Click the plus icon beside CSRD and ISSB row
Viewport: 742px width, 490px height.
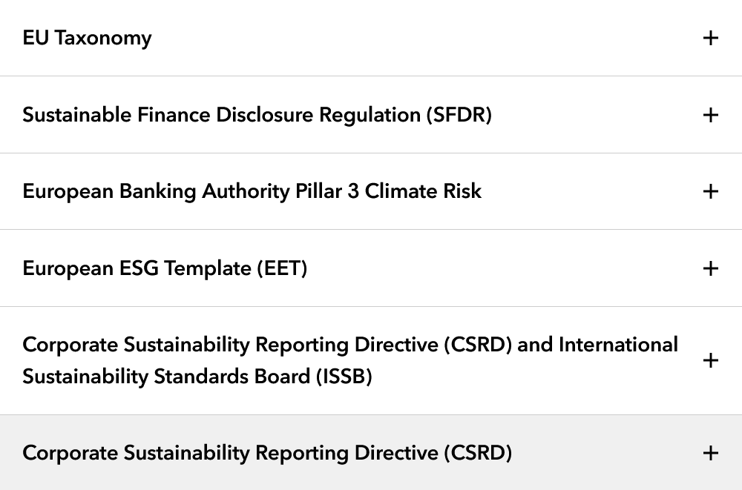[710, 361]
